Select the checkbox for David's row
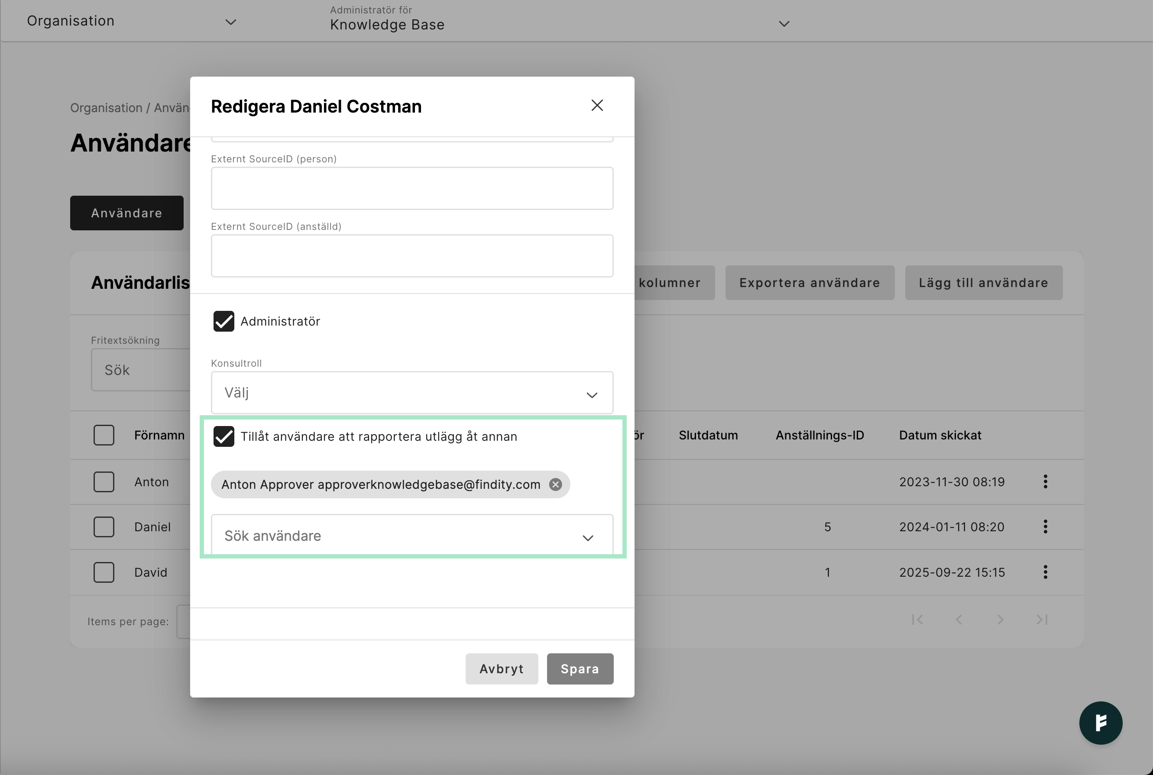 pyautogui.click(x=104, y=572)
